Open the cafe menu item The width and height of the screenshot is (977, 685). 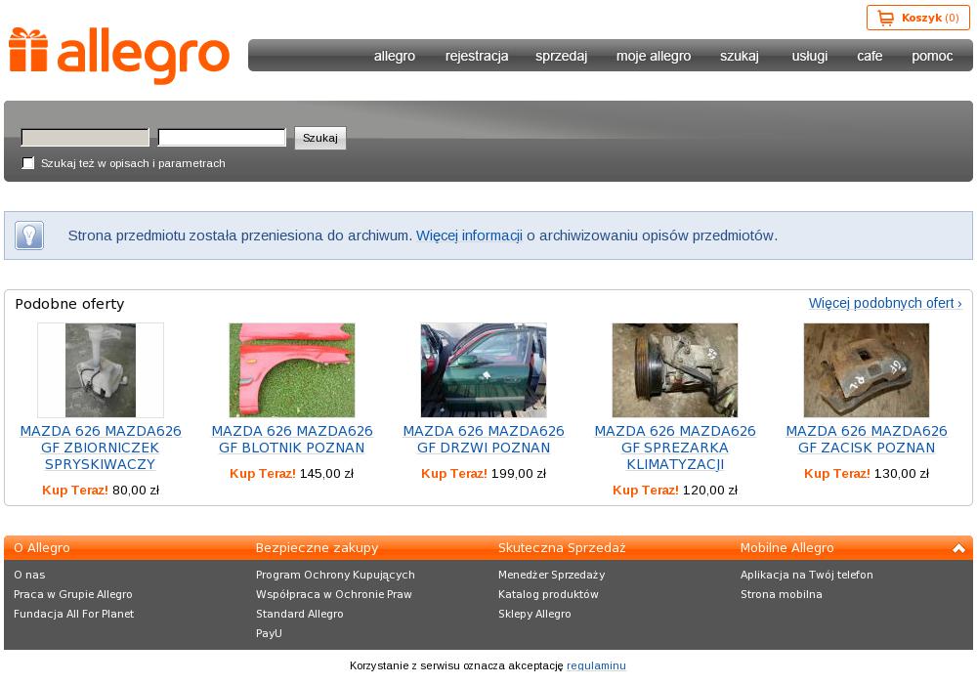click(870, 56)
